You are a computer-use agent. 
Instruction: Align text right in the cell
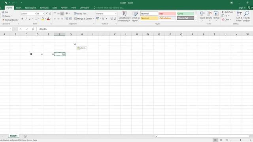click(62, 19)
